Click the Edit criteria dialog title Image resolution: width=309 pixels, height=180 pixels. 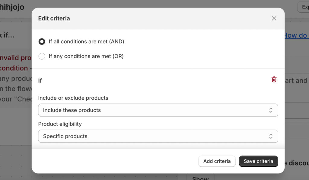(54, 18)
